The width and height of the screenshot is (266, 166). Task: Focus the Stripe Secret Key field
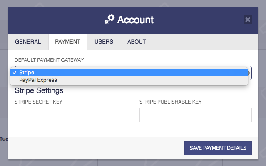pos(71,115)
